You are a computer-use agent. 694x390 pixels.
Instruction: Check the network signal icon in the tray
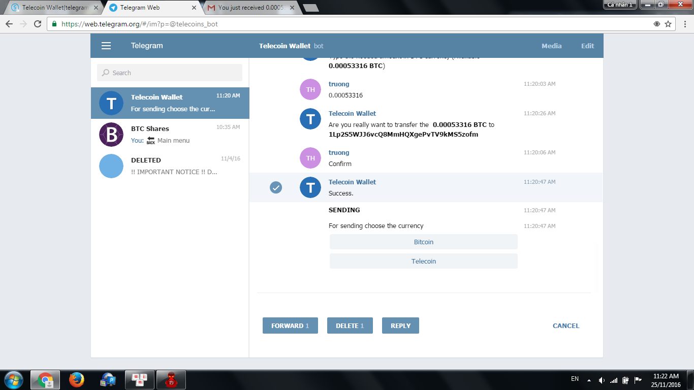point(614,380)
